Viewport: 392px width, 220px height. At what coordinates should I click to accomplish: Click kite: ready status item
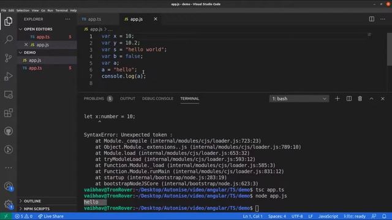coord(355,216)
